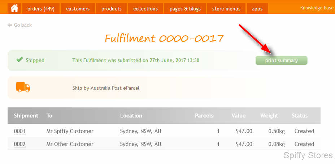This screenshot has height=164, width=335.
Task: Click the Value column header
Action: [238, 116]
